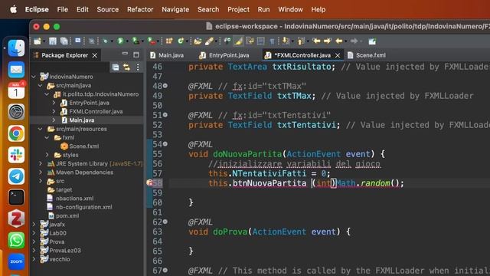Toggle Word Wrap toolbar button

click(249, 41)
